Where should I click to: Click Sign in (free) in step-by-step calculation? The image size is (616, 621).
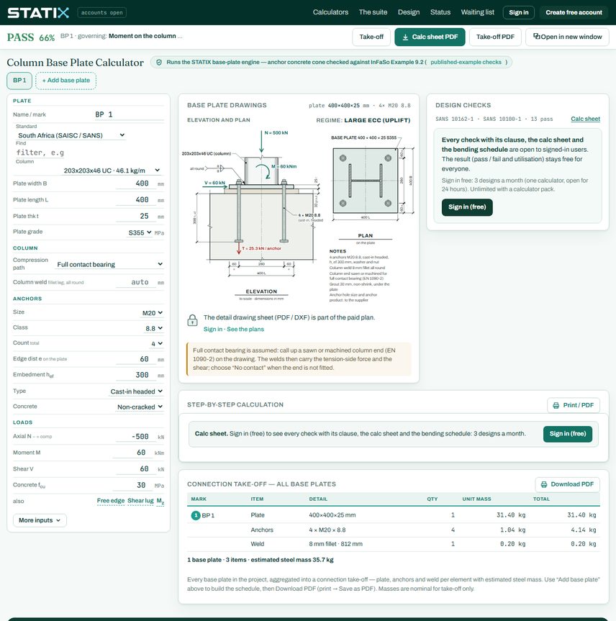point(568,434)
